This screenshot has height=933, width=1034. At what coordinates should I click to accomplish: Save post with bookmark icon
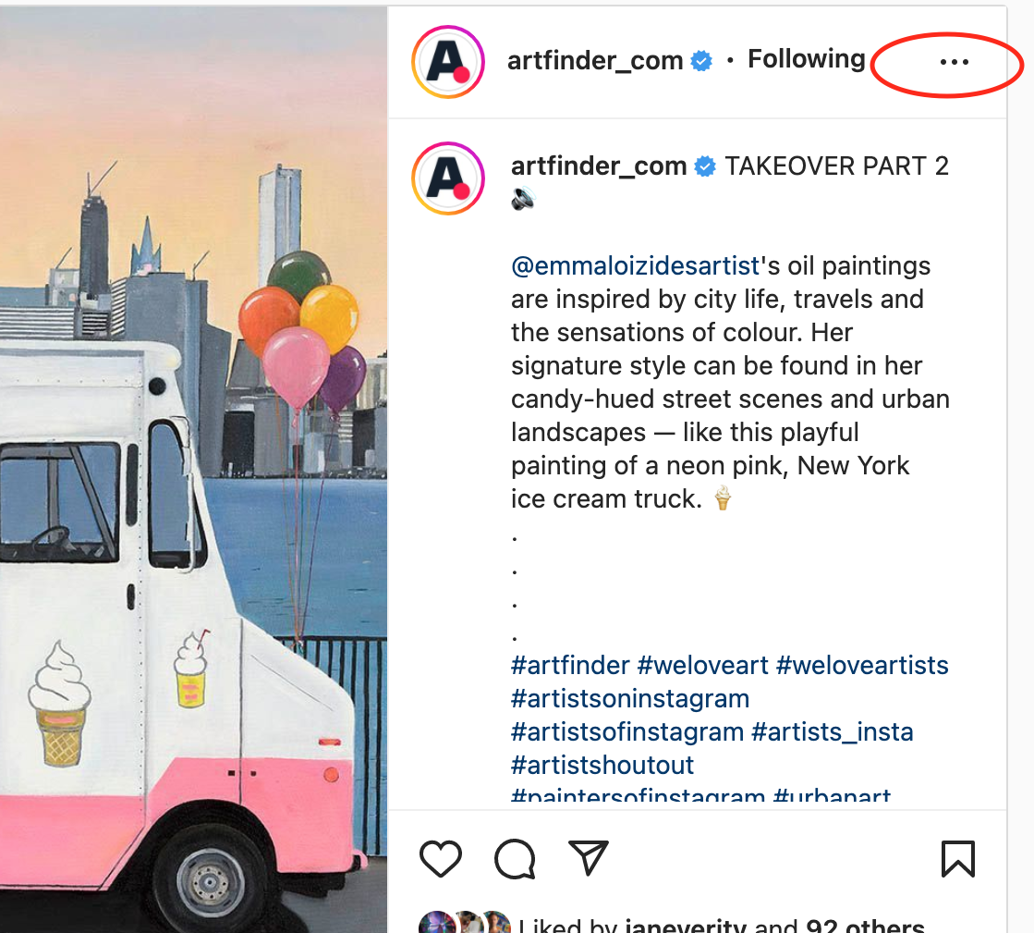click(957, 858)
